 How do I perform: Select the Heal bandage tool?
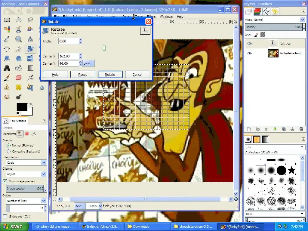18,87
